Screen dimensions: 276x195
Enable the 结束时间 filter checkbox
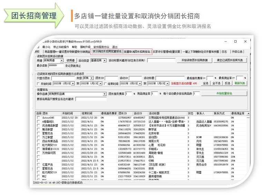[105, 84]
